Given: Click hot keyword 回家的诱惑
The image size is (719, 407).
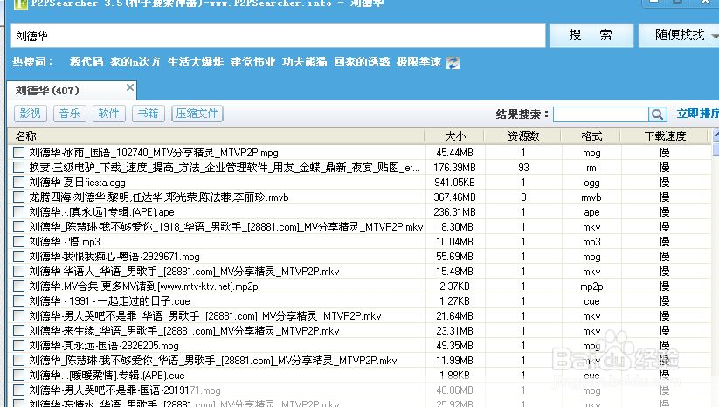Looking at the screenshot, I should tap(362, 62).
